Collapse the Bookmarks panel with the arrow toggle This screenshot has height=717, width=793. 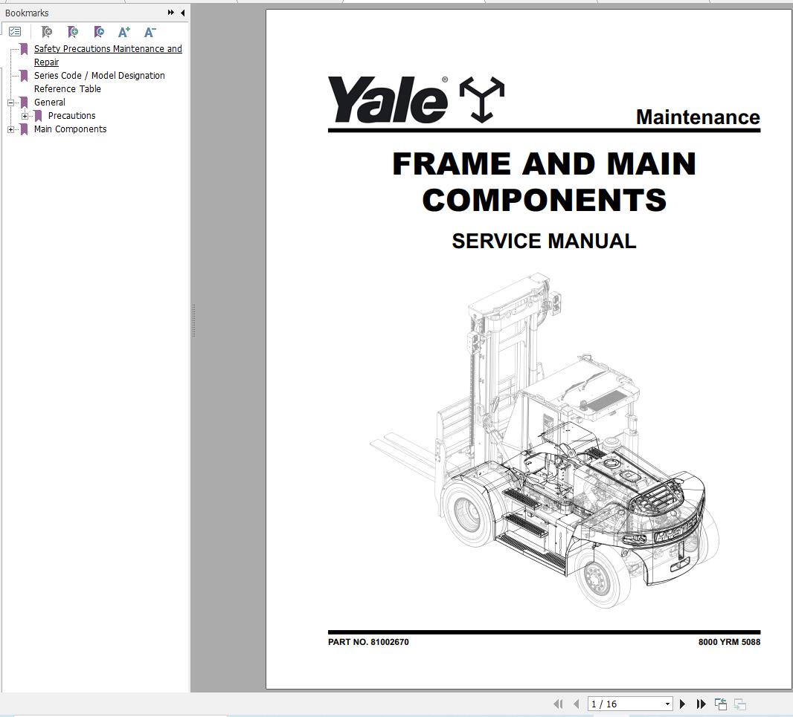pos(184,13)
